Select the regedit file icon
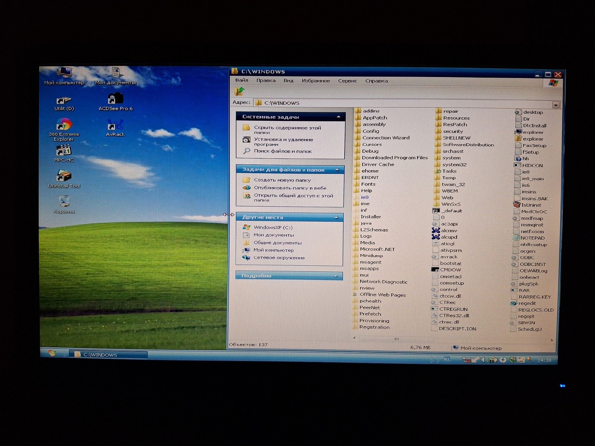The height and width of the screenshot is (446, 595). click(514, 303)
